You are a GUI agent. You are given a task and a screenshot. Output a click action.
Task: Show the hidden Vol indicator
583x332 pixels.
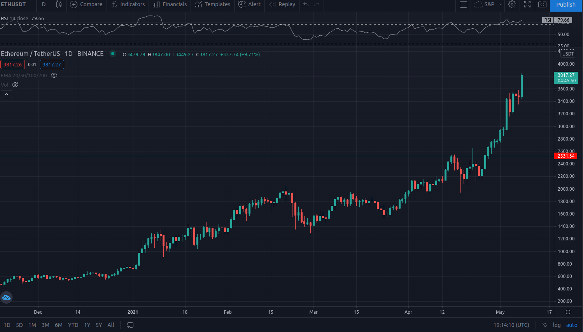tap(15, 85)
